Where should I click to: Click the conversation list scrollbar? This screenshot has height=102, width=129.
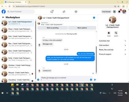point(36,50)
